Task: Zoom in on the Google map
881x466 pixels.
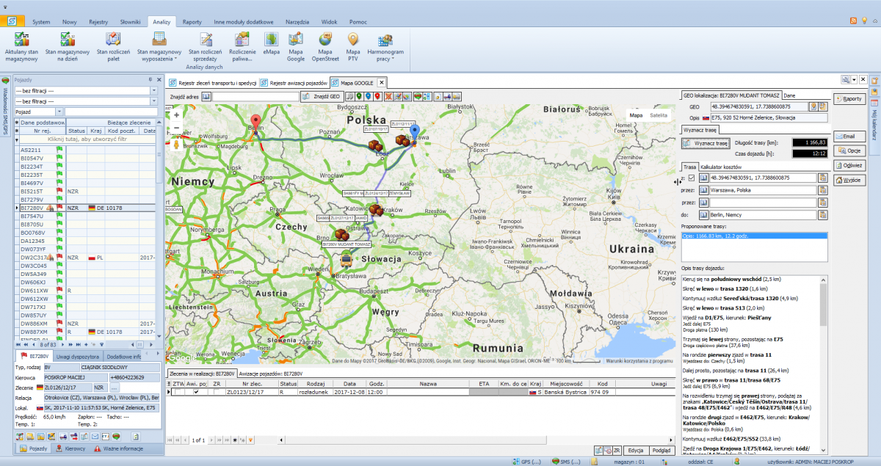Action: pos(176,115)
